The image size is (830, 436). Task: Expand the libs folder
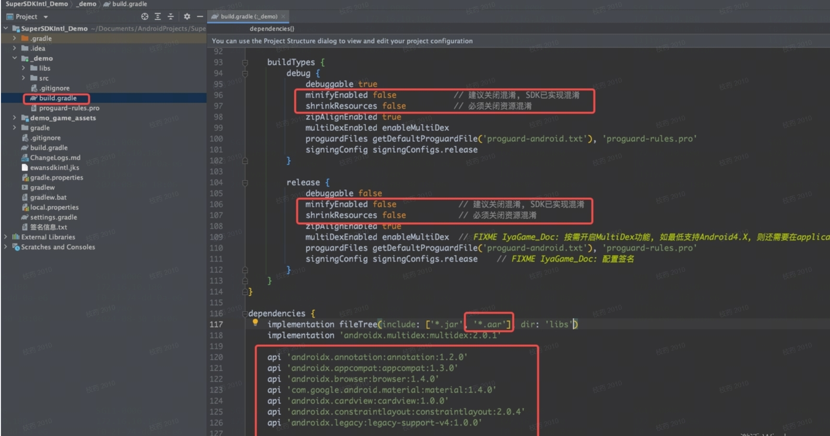[24, 68]
